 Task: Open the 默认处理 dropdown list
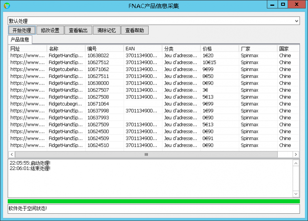point(296,21)
